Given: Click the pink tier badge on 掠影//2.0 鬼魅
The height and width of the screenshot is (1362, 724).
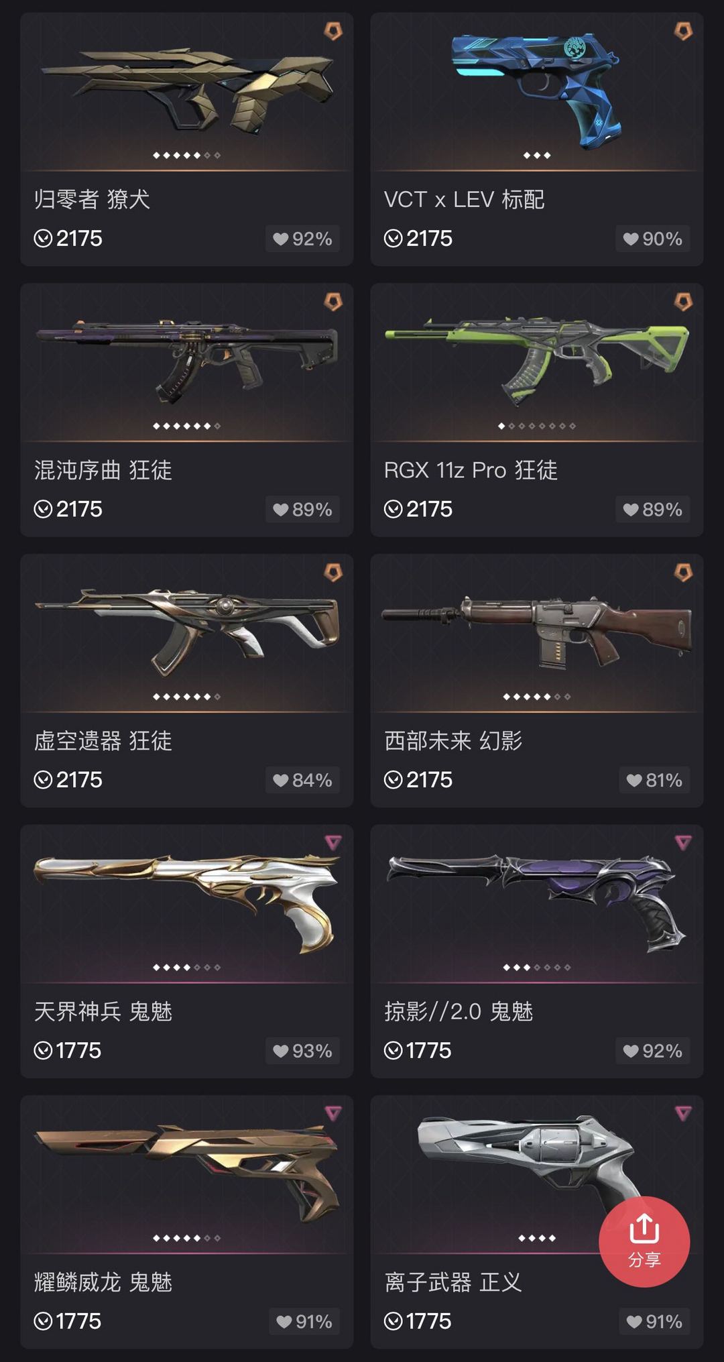Looking at the screenshot, I should (683, 842).
